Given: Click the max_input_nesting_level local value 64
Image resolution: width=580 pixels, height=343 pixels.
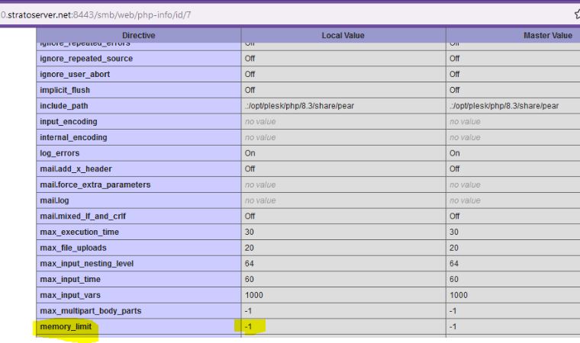Looking at the screenshot, I should pos(249,263).
